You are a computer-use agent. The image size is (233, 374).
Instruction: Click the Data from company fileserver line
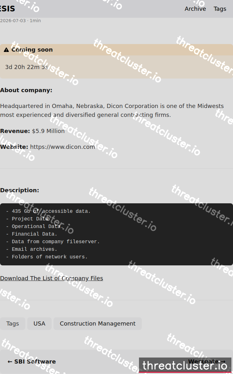coord(53,242)
